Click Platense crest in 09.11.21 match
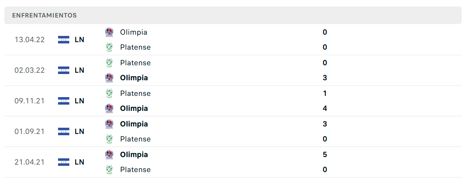This screenshot has width=466, height=183. coord(109,93)
